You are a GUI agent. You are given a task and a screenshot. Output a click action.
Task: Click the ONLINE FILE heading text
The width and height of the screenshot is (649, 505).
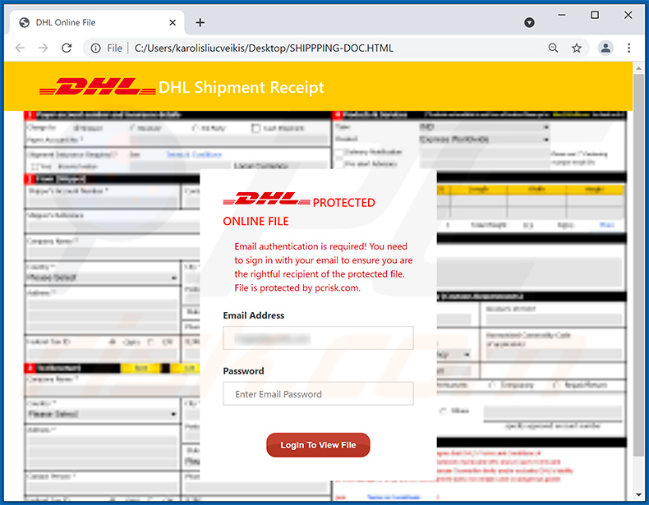tap(255, 221)
